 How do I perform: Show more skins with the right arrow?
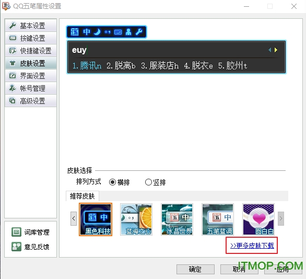(x=281, y=218)
